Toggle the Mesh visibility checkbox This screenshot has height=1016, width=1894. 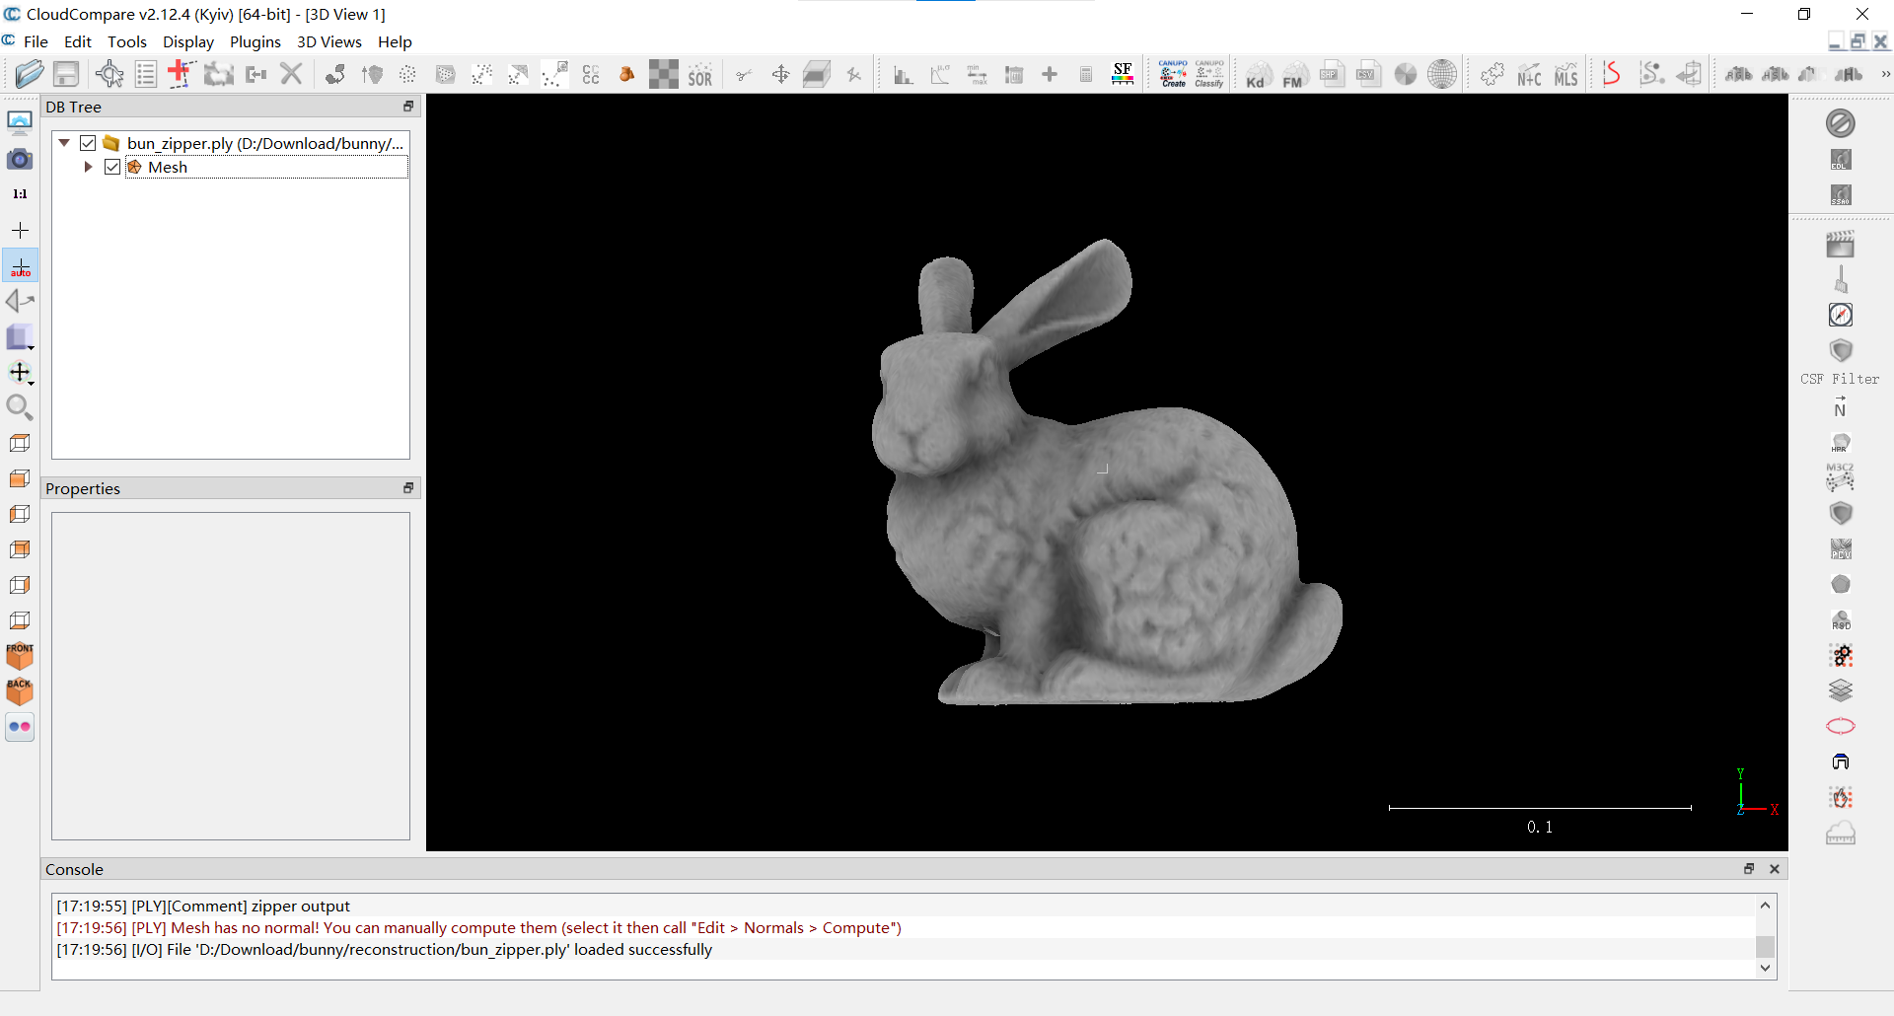112,167
